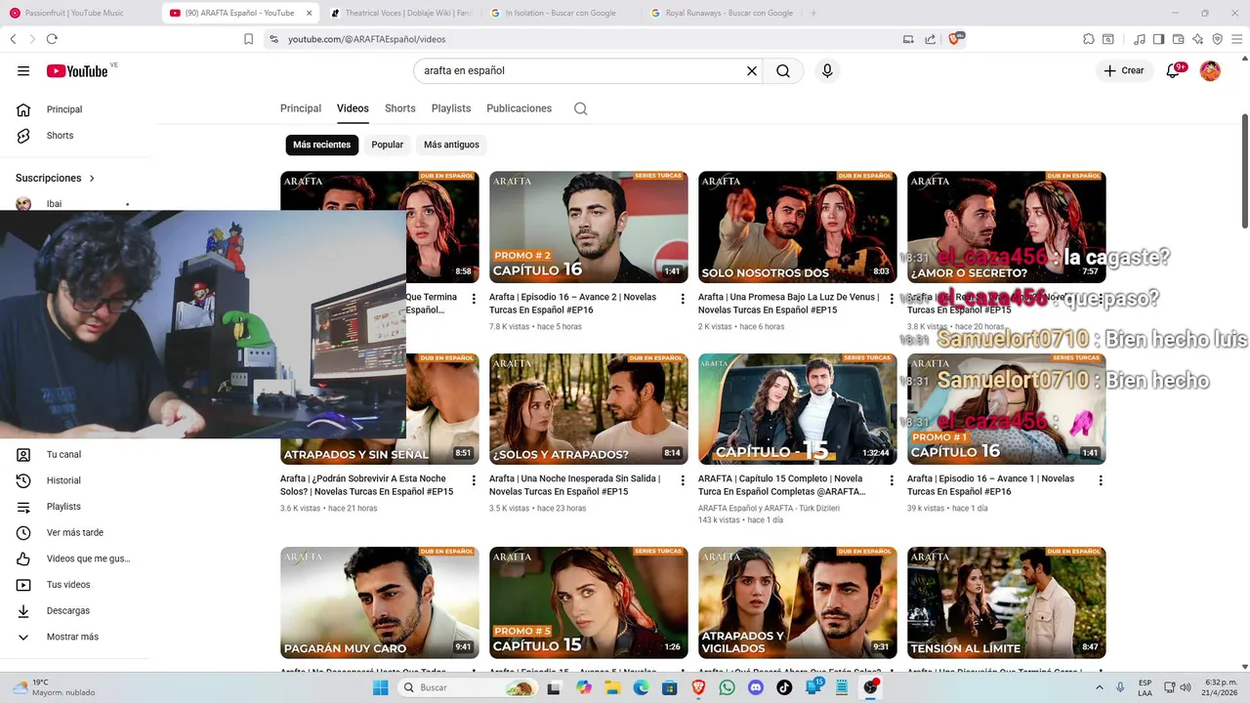The height and width of the screenshot is (703, 1250).
Task: Click the Crear button
Action: (1124, 70)
